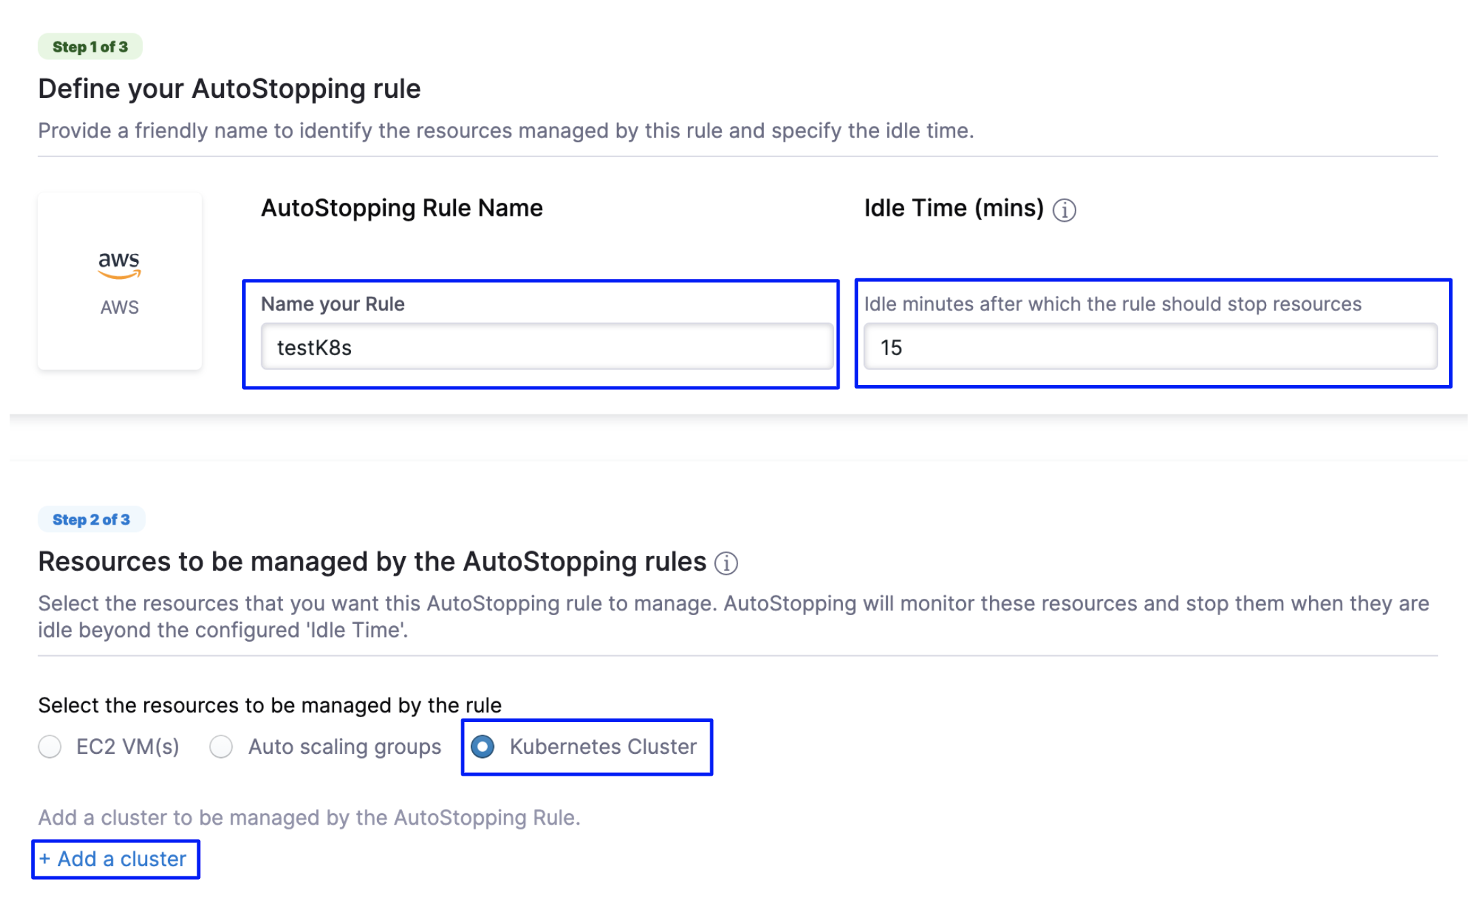Click the EC2 VM(s) label text

128,746
